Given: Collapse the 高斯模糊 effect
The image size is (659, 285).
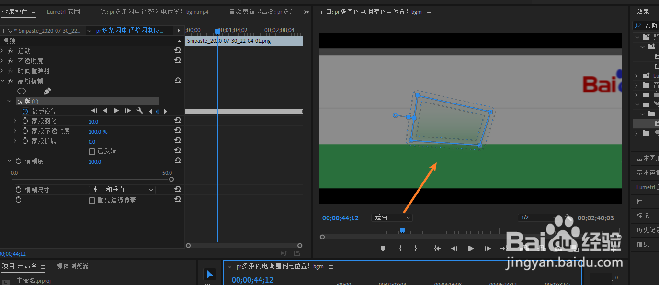Looking at the screenshot, I should point(2,80).
